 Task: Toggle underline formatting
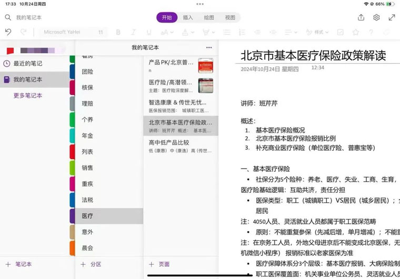[x=148, y=32]
